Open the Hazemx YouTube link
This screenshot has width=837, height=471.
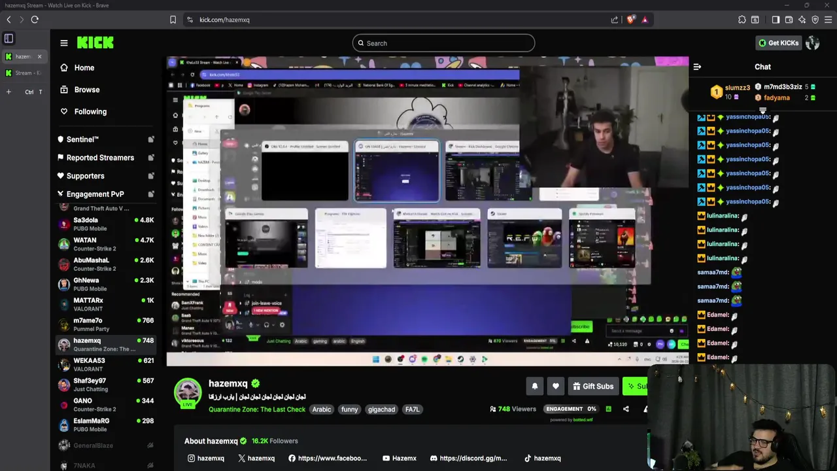click(399, 459)
